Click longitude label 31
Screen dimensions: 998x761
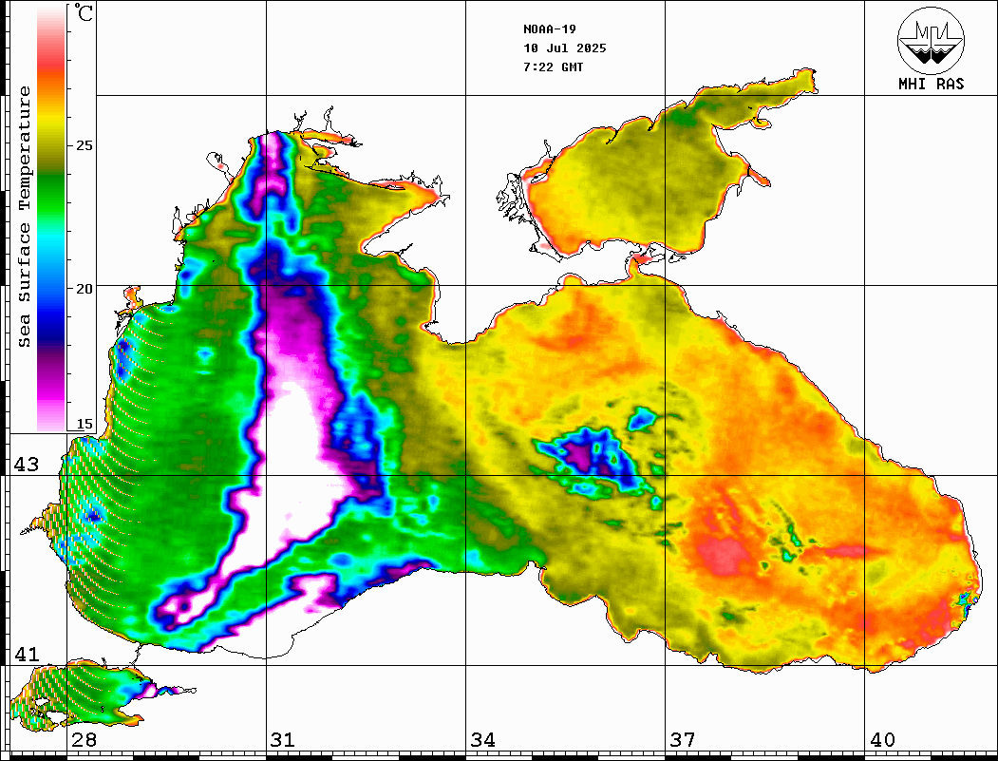283,740
